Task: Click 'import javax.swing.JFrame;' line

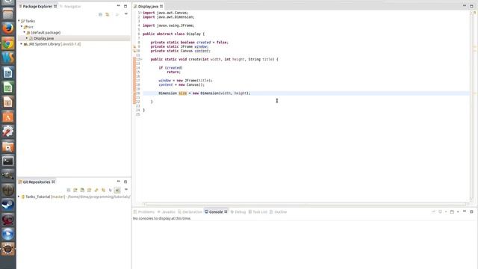Action: pyautogui.click(x=169, y=25)
